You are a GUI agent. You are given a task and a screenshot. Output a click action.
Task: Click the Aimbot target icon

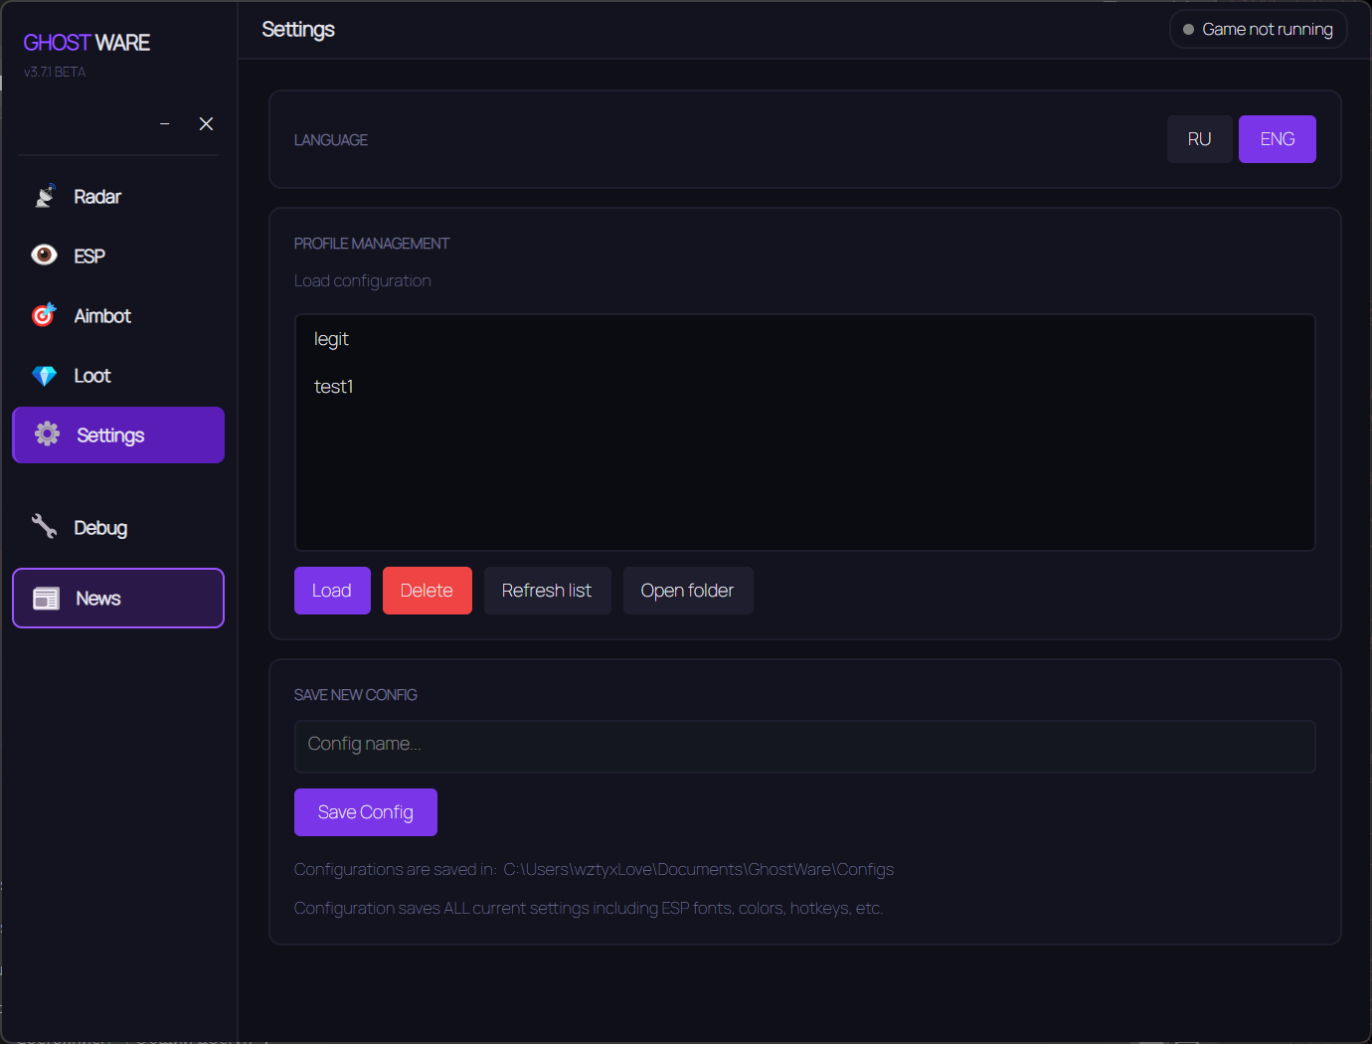(x=45, y=315)
